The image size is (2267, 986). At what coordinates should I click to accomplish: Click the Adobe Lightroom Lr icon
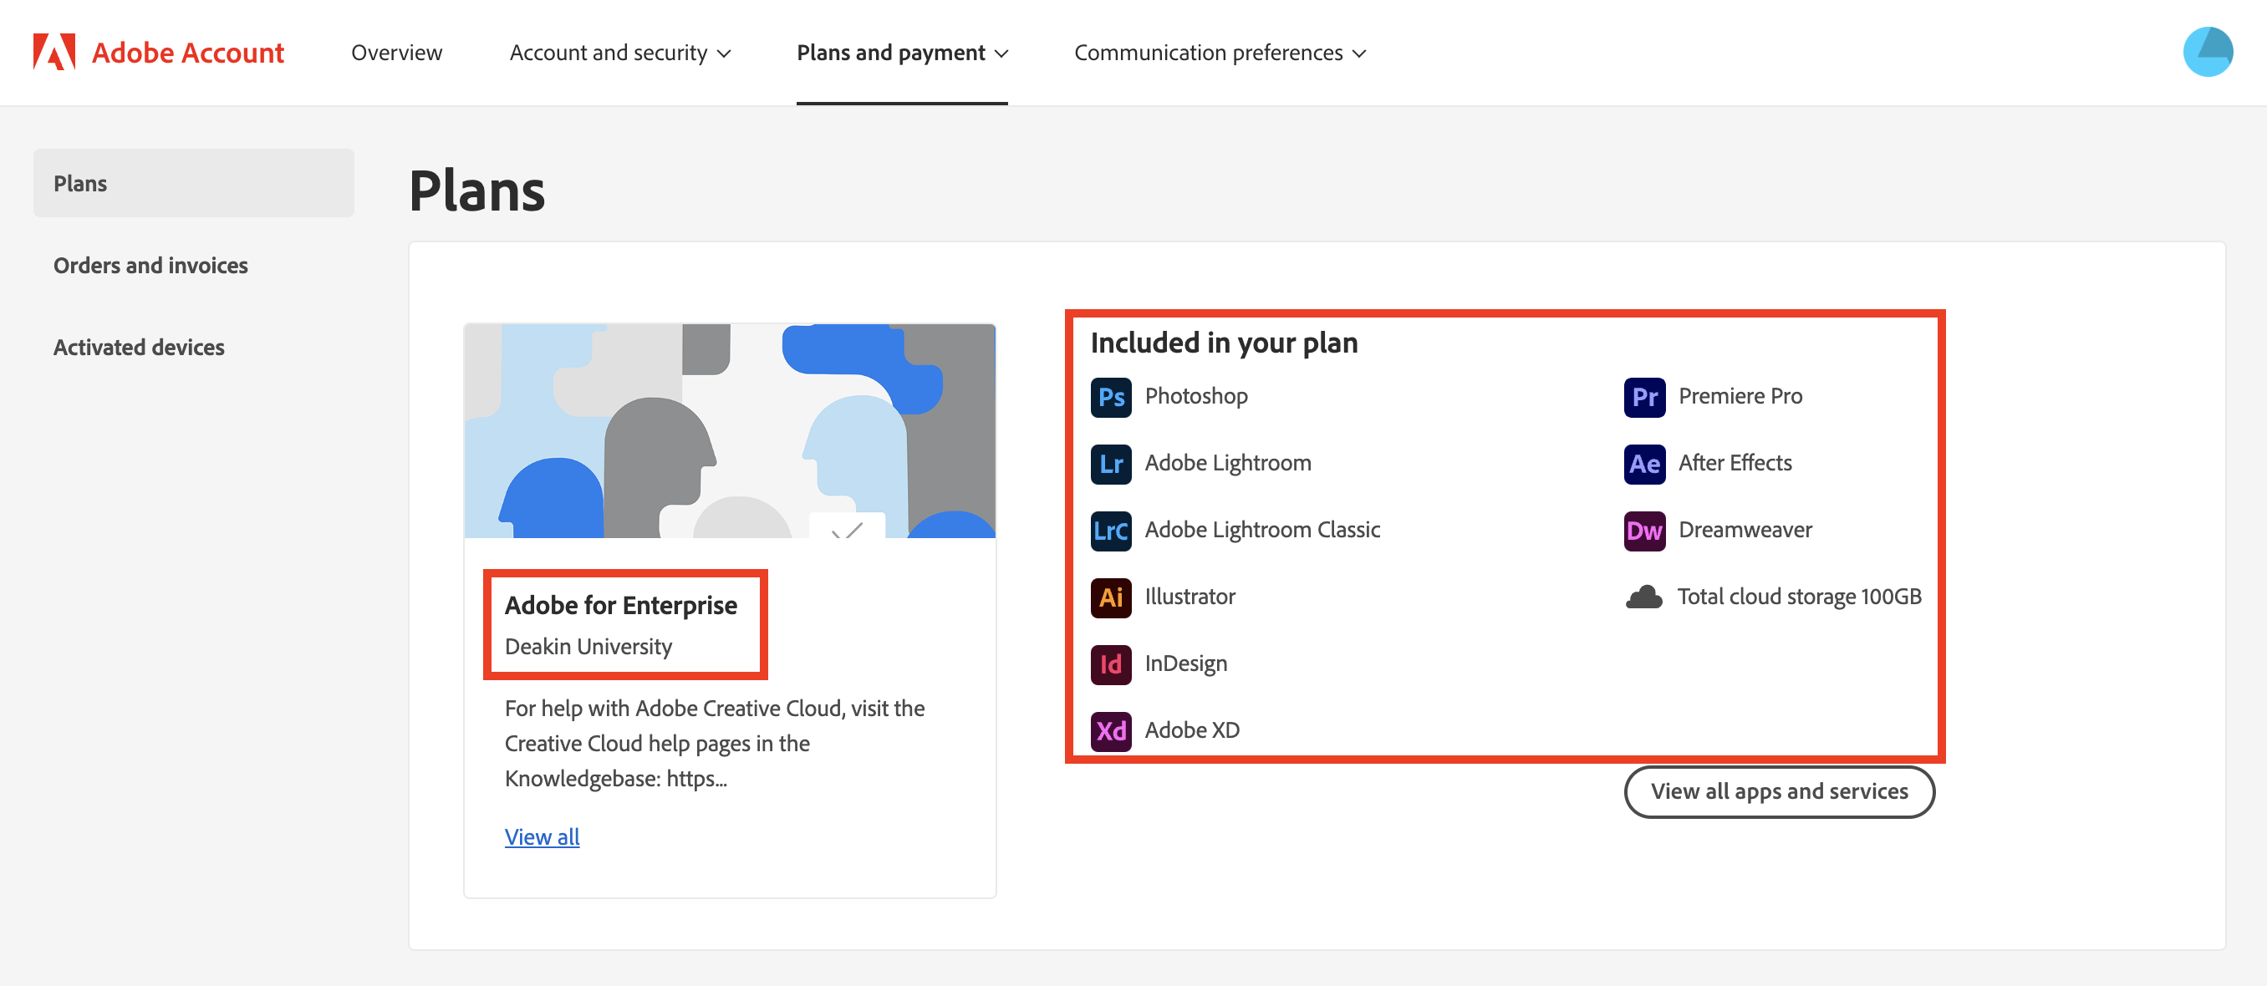coord(1111,464)
